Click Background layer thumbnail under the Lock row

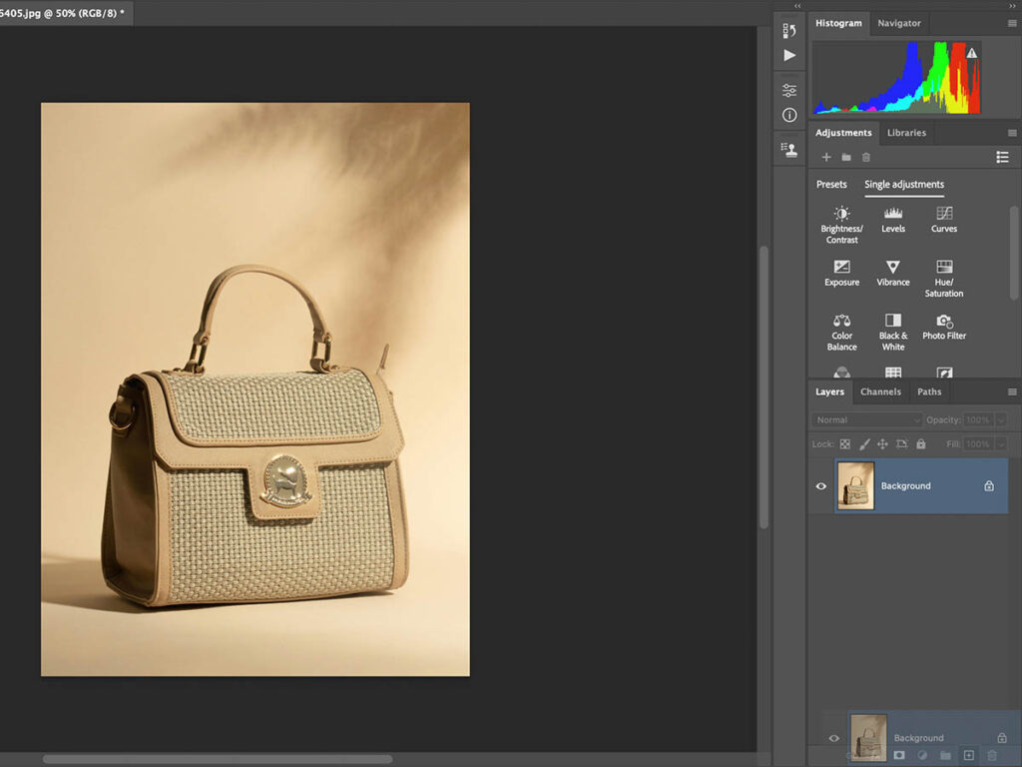coord(855,486)
